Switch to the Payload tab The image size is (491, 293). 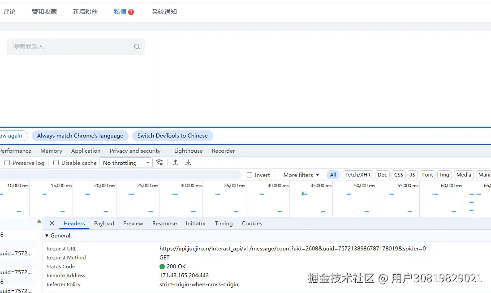click(104, 223)
